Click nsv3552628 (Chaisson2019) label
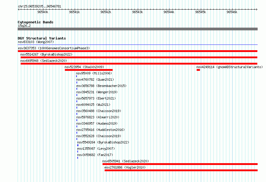 click(x=99, y=136)
